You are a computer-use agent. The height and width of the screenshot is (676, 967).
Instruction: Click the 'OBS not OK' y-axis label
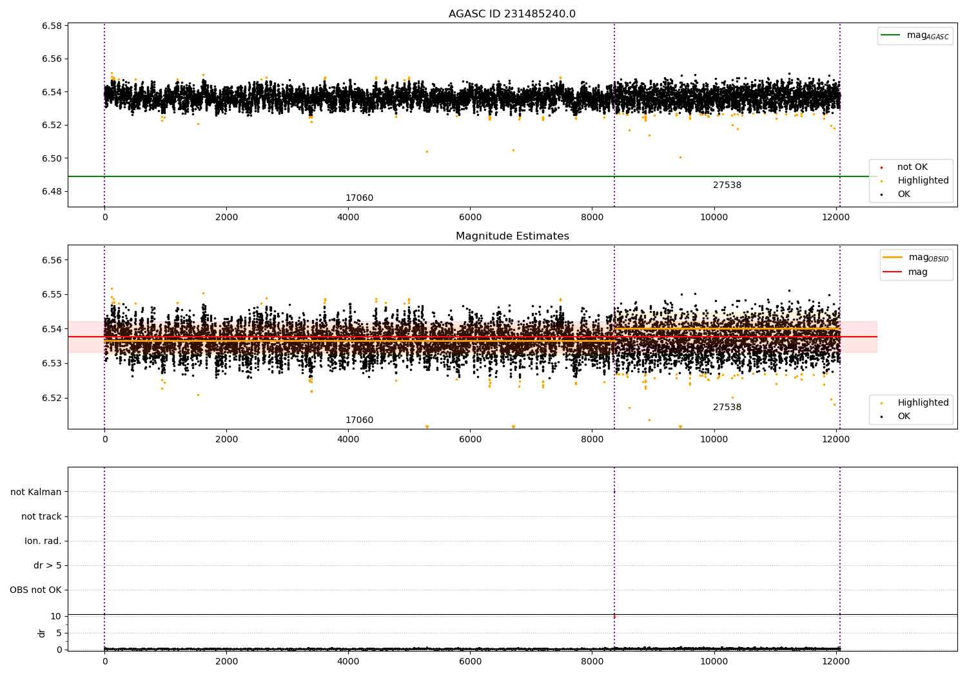point(36,590)
